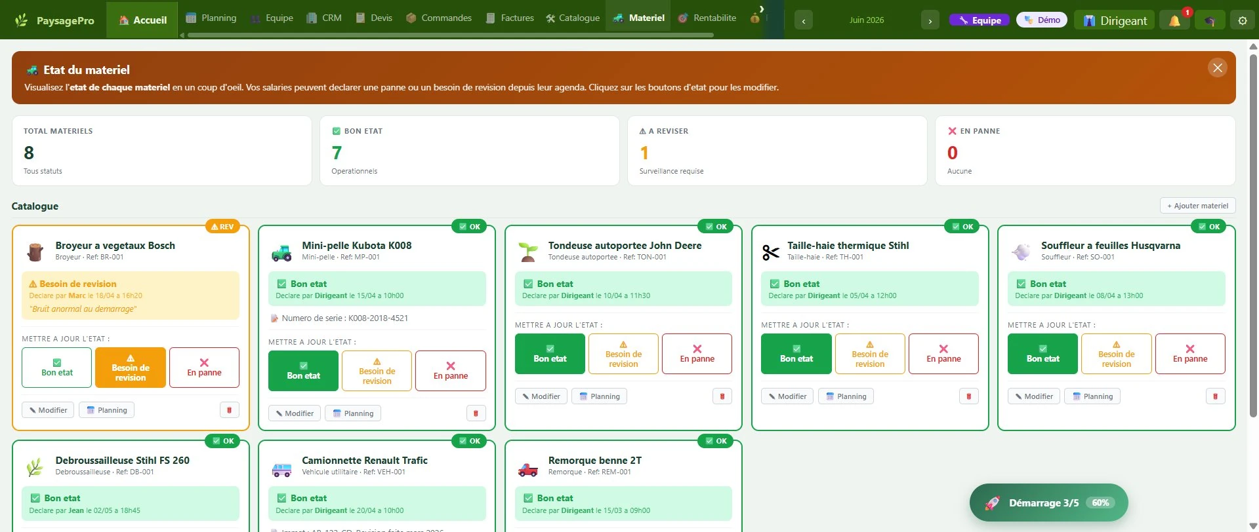Mark Broyeur Bosch as En panne
The width and height of the screenshot is (1259, 532).
pyautogui.click(x=204, y=368)
